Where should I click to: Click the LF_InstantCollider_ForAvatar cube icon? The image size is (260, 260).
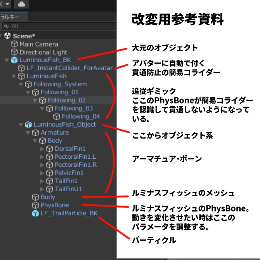tap(21, 68)
